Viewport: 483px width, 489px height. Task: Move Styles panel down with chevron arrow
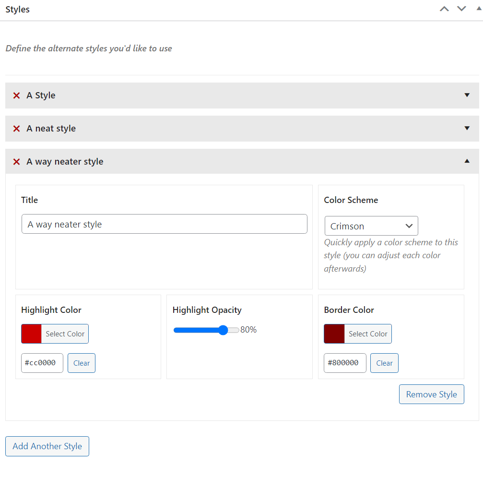461,9
